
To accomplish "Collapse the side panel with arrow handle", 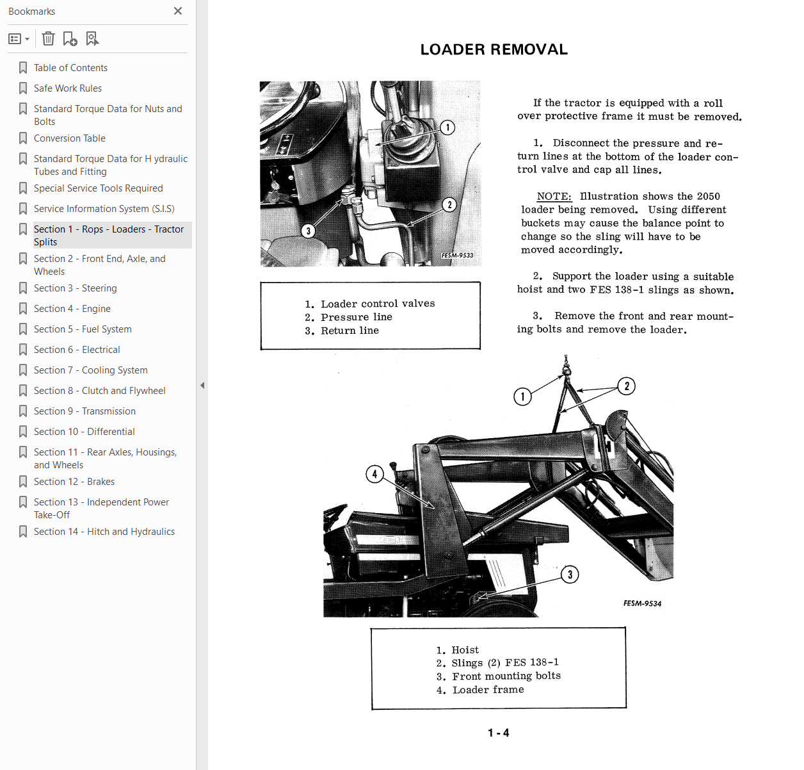I will point(202,386).
